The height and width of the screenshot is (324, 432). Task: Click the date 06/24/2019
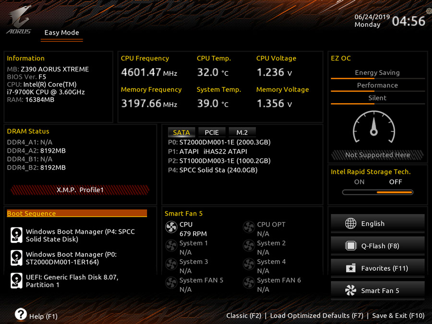click(x=372, y=17)
